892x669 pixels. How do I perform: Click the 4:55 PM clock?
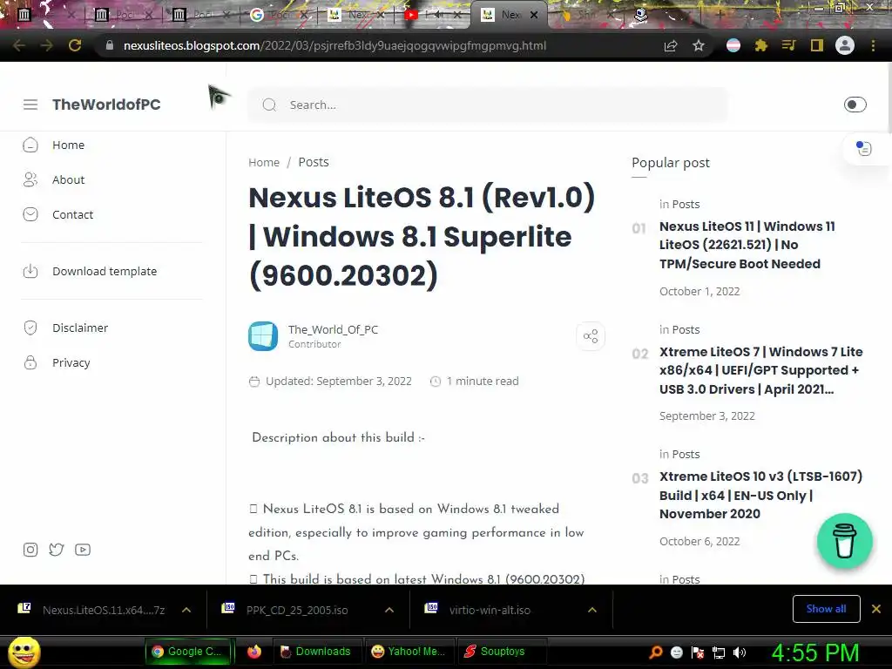click(814, 652)
